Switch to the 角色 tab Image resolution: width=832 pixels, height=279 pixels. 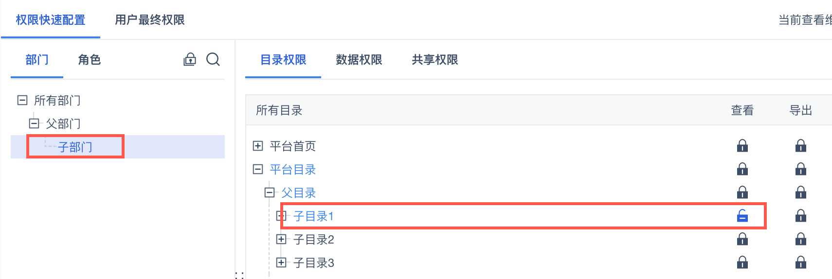tap(90, 60)
